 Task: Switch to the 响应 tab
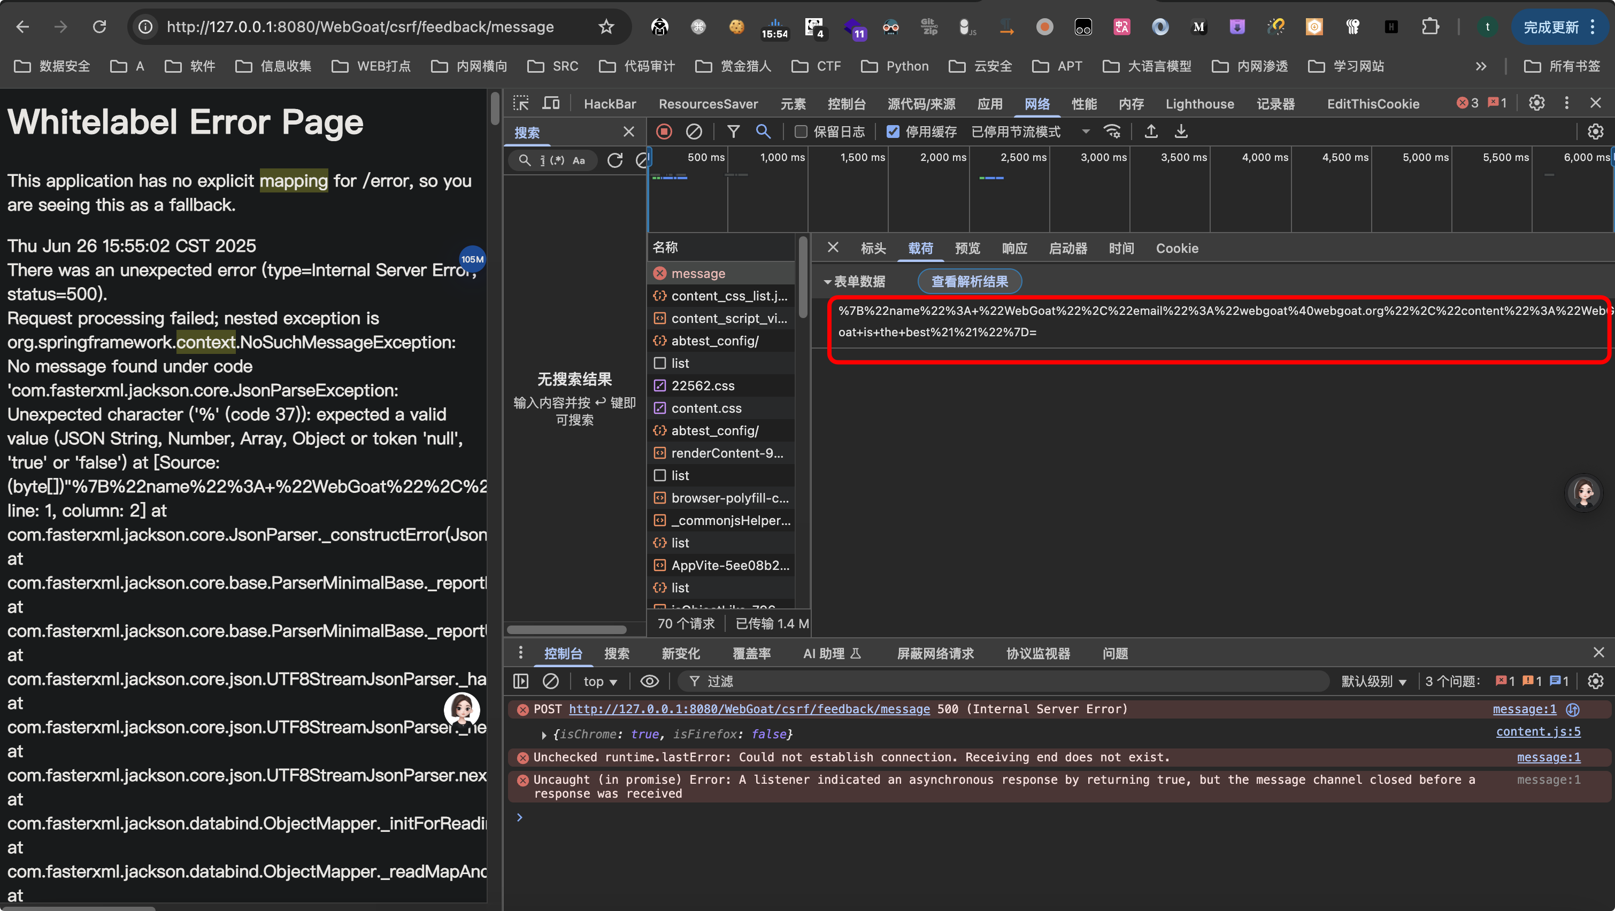click(1014, 248)
